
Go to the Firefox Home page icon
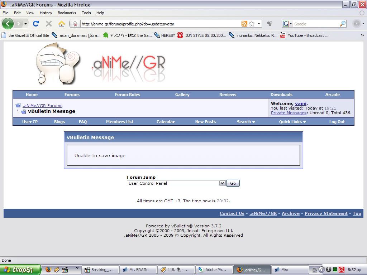click(x=62, y=24)
